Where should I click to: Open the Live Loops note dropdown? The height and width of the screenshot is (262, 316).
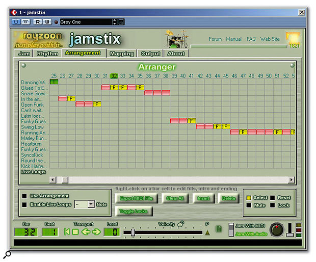[91, 204]
